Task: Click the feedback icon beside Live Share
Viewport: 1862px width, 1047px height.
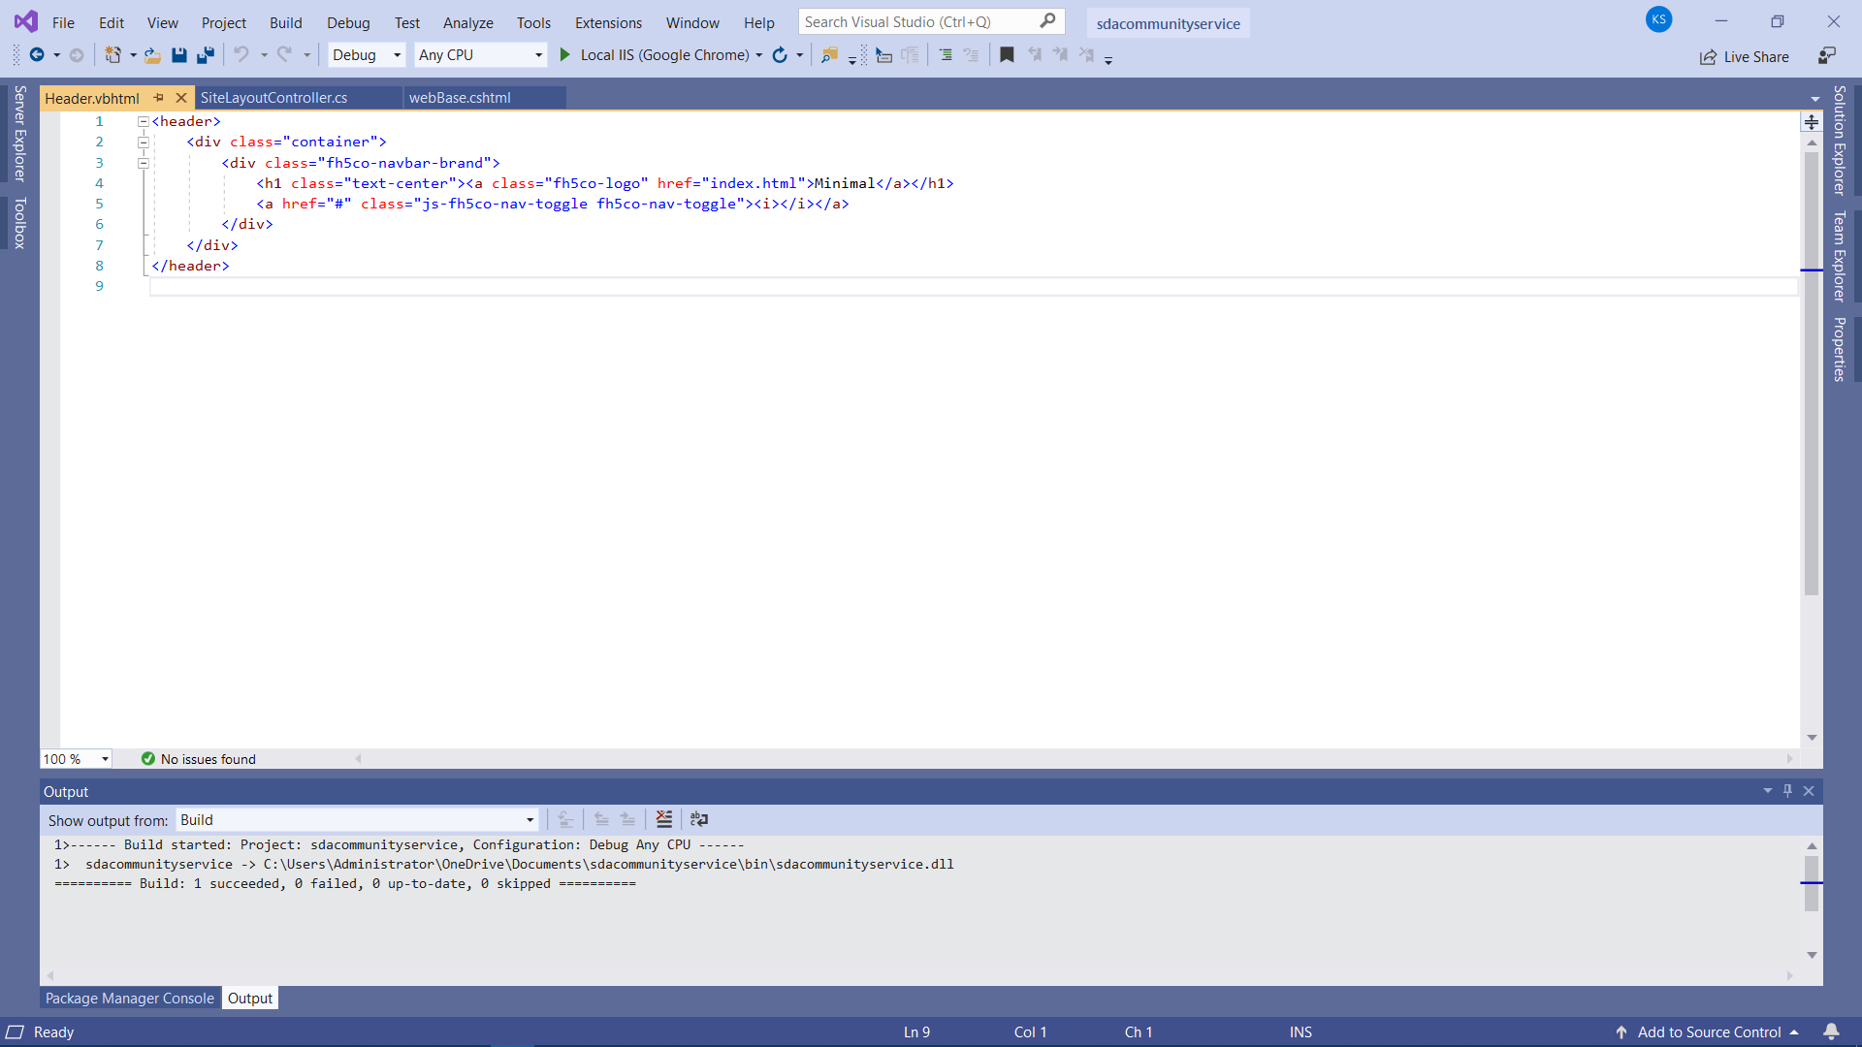Action: point(1827,56)
